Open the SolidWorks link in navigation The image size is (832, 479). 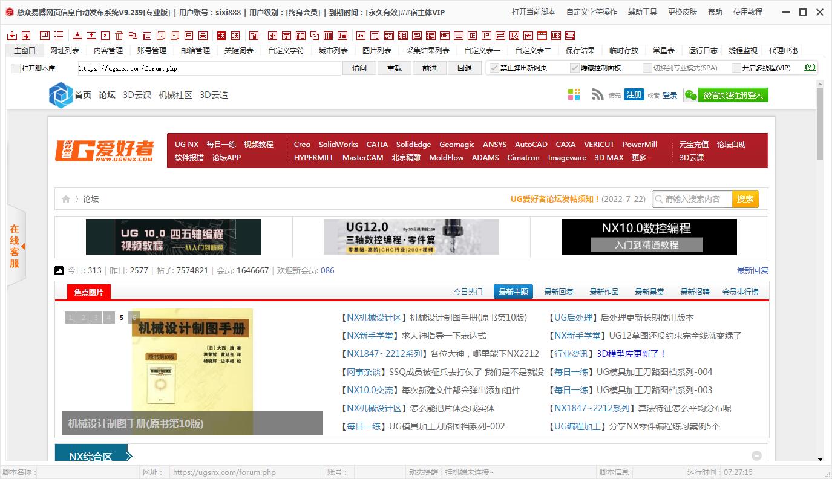(x=338, y=145)
